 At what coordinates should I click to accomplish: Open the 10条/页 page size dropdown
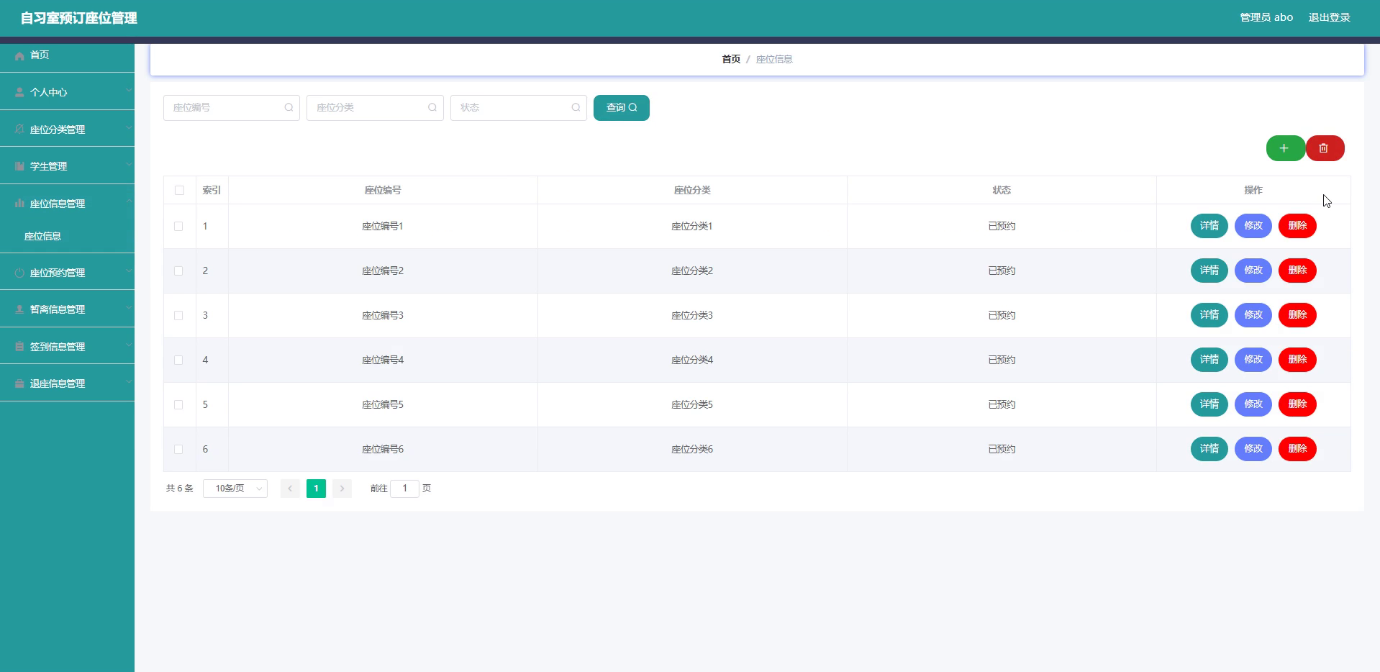235,489
